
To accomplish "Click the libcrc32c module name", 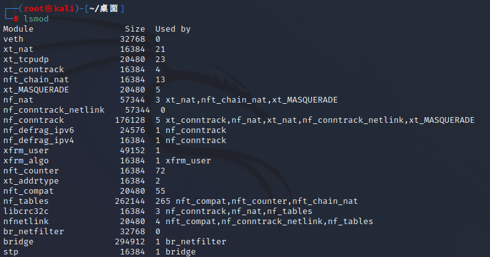I will [x=26, y=211].
